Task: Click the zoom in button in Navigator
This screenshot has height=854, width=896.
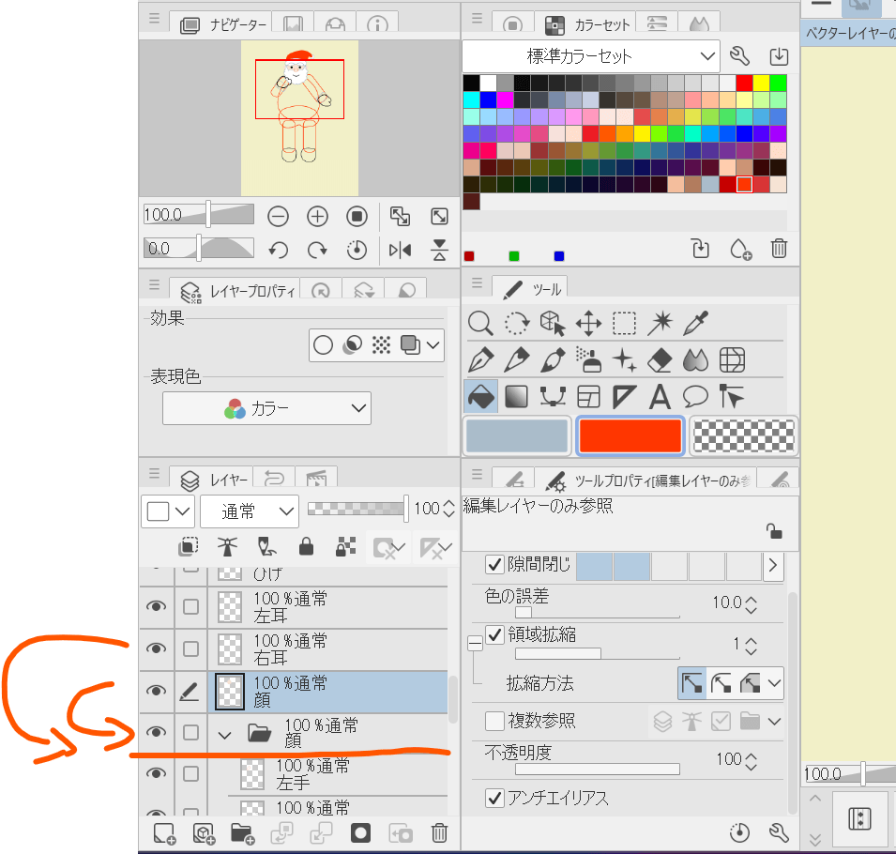Action: click(317, 217)
